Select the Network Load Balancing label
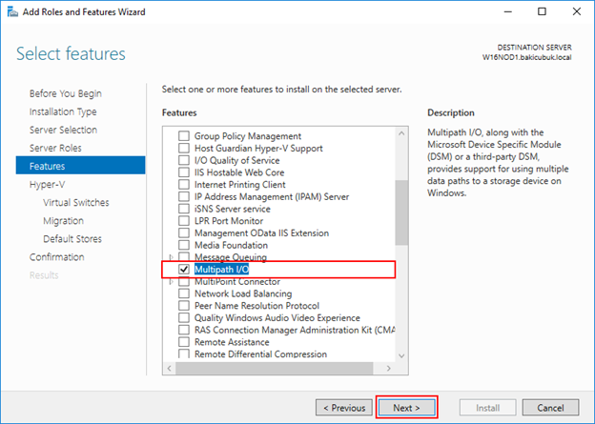This screenshot has width=595, height=424. pos(243,293)
